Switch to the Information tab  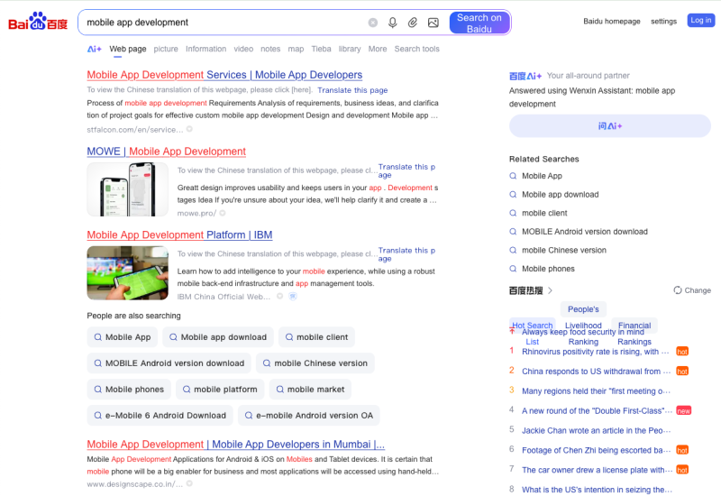206,49
